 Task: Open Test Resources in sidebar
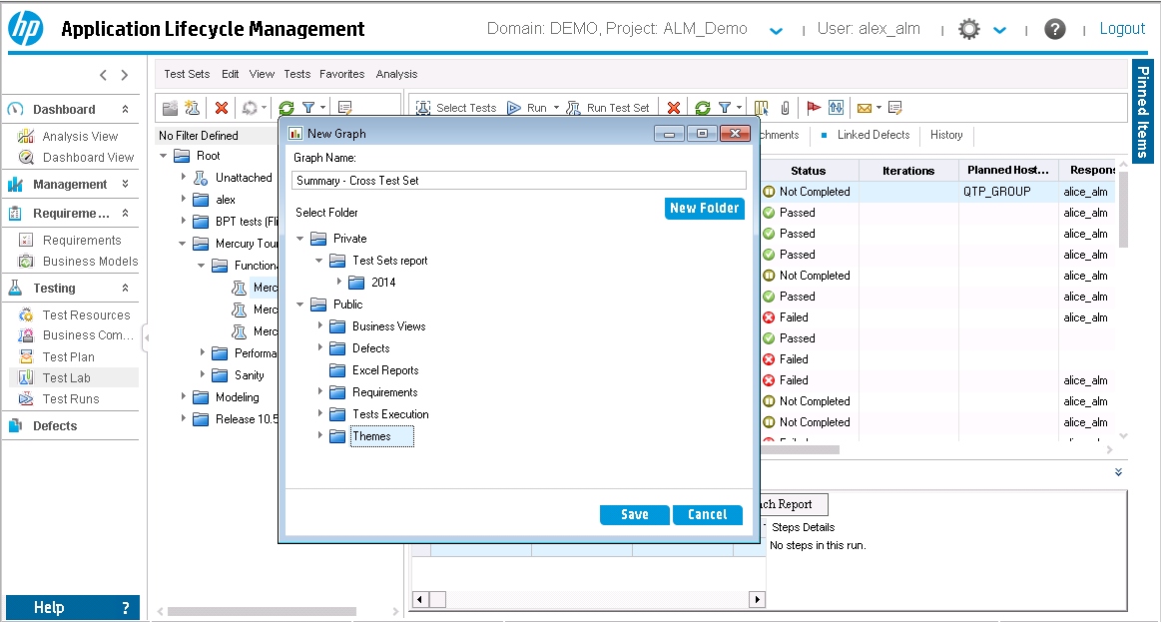point(86,314)
